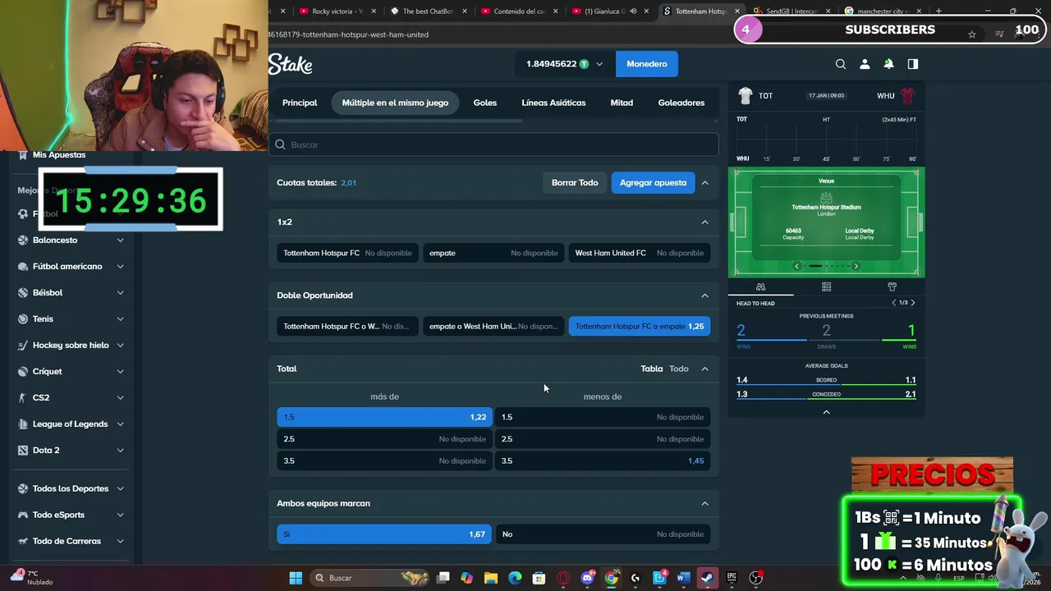
Task: Open the Mitad tab
Action: tap(622, 103)
